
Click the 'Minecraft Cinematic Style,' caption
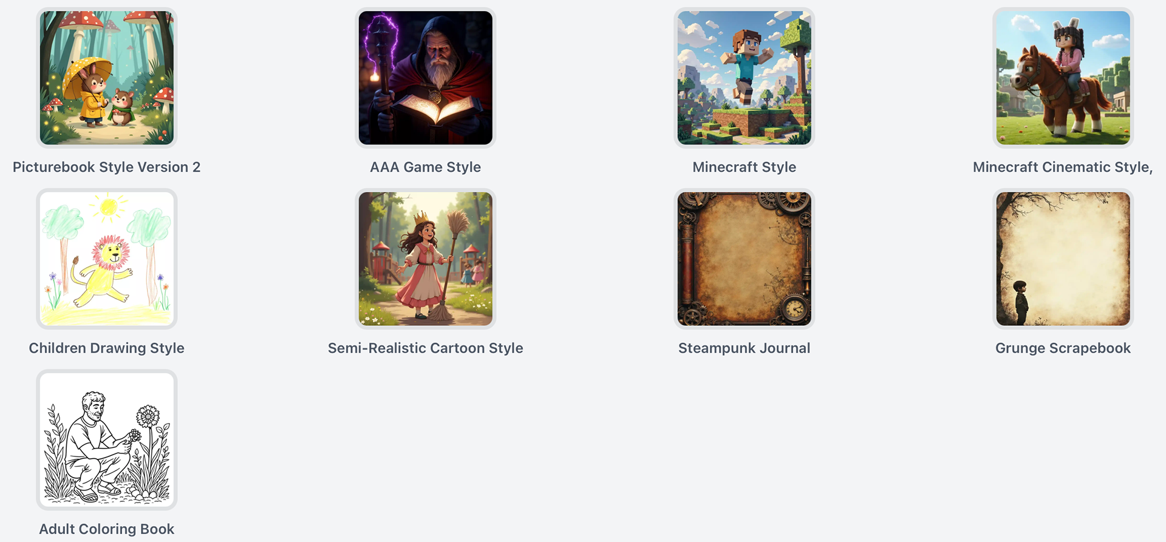coord(1063,167)
